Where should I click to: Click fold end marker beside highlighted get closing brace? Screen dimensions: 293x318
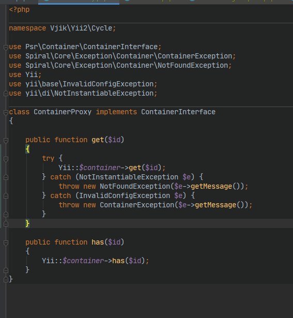coord(6,224)
